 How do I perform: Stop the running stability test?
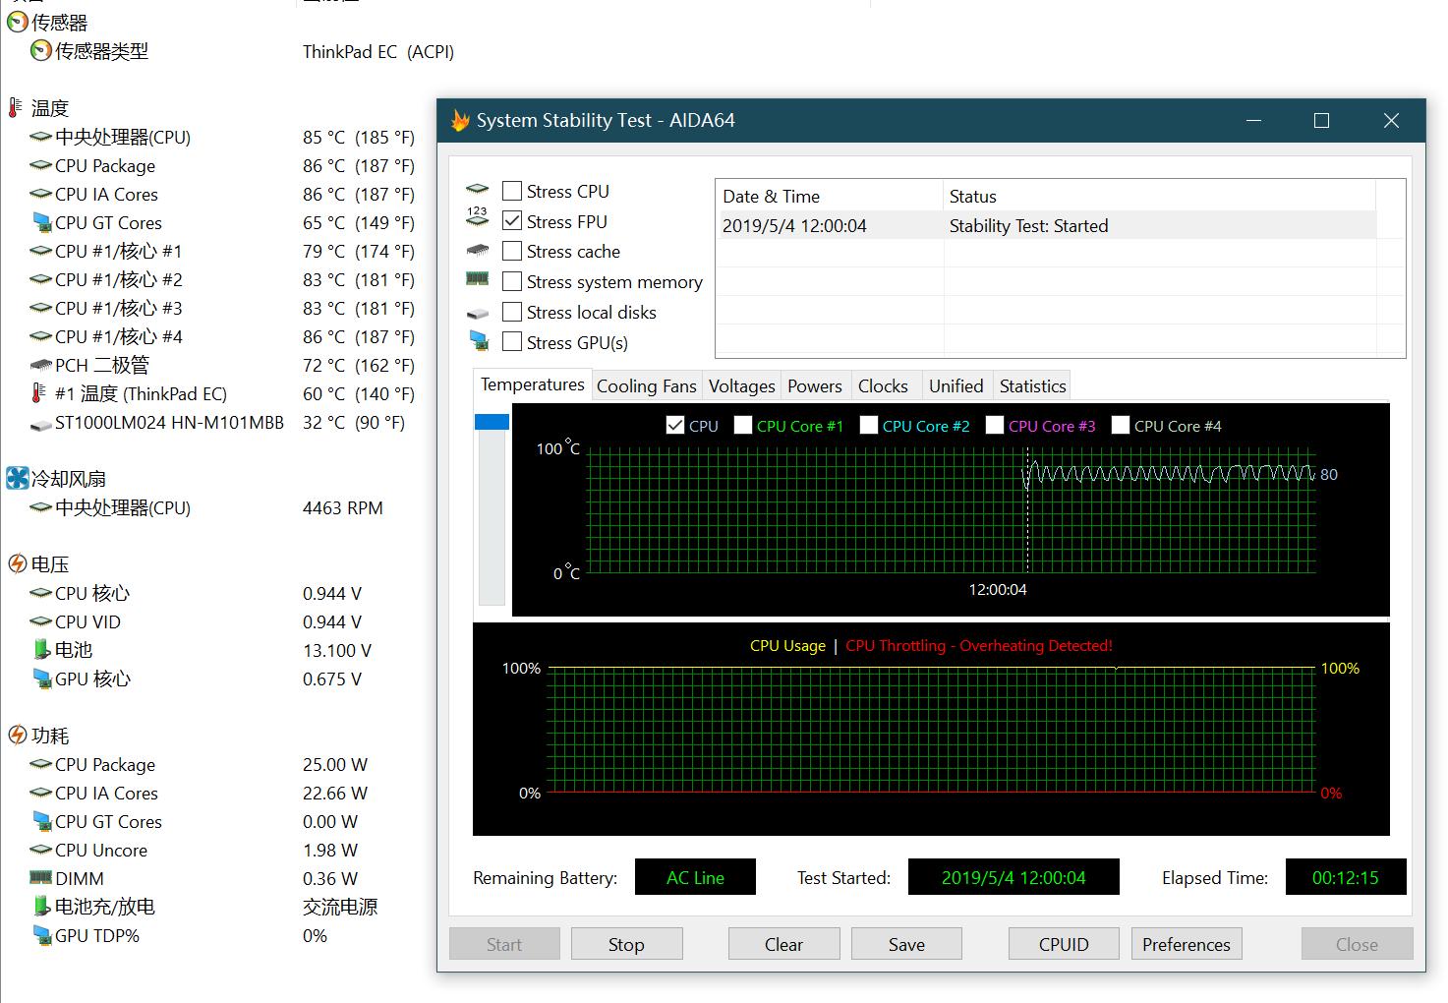(x=626, y=944)
